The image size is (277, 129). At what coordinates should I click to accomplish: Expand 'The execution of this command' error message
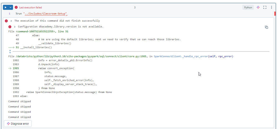(11, 21)
